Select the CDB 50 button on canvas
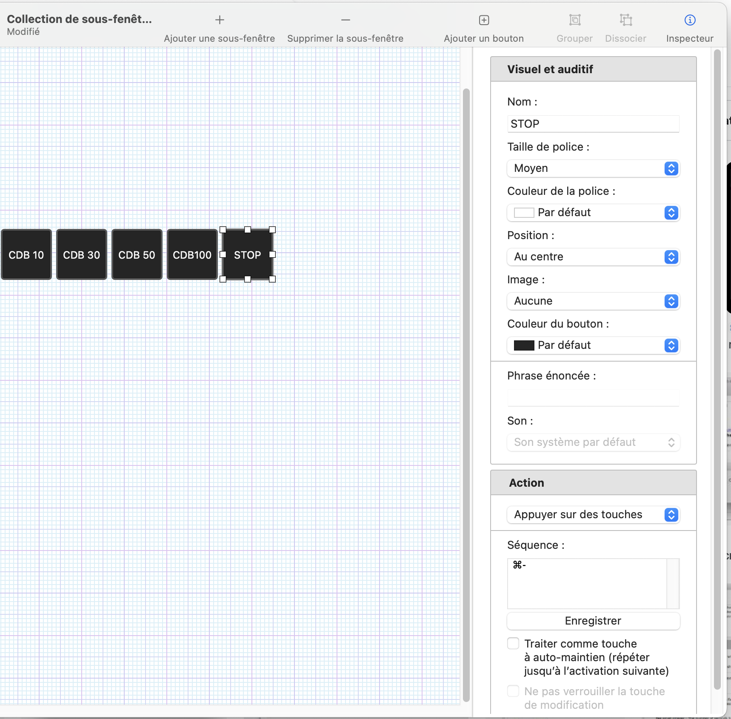 [x=137, y=254]
